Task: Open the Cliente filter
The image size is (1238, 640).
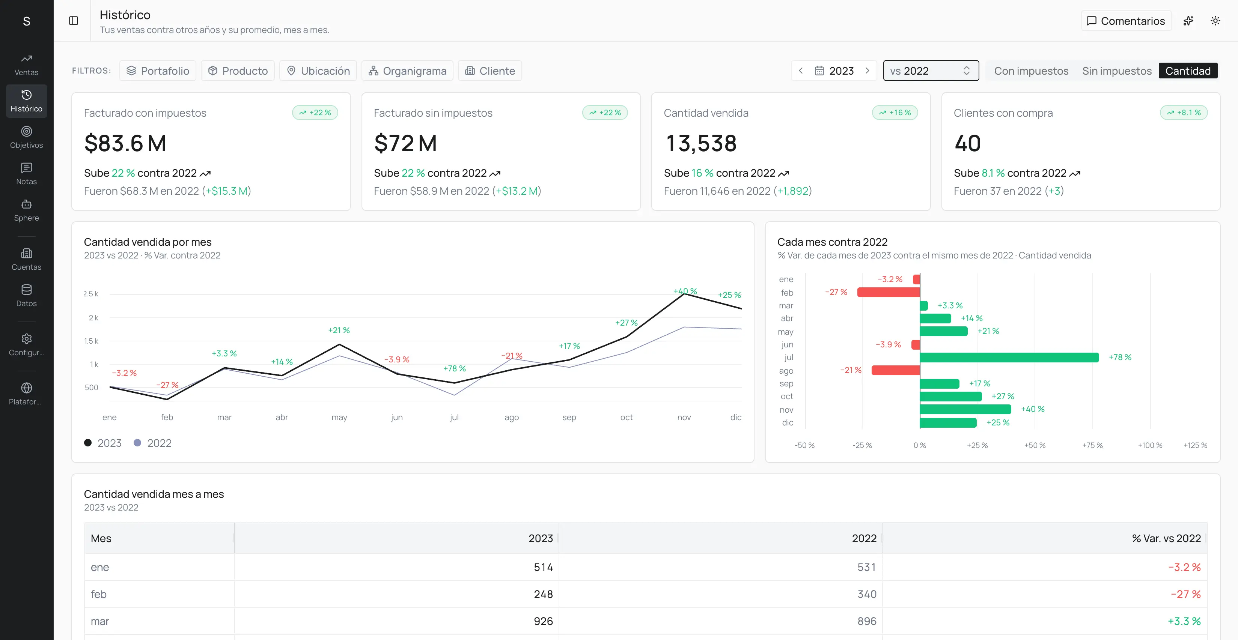Action: click(x=490, y=71)
